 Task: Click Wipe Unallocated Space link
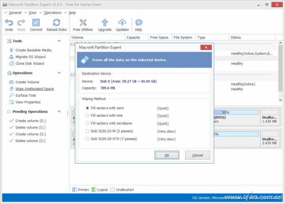click(35, 89)
